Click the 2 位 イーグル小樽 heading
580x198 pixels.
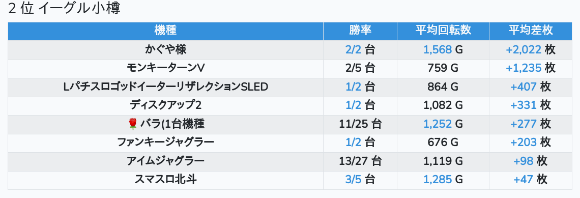click(65, 9)
